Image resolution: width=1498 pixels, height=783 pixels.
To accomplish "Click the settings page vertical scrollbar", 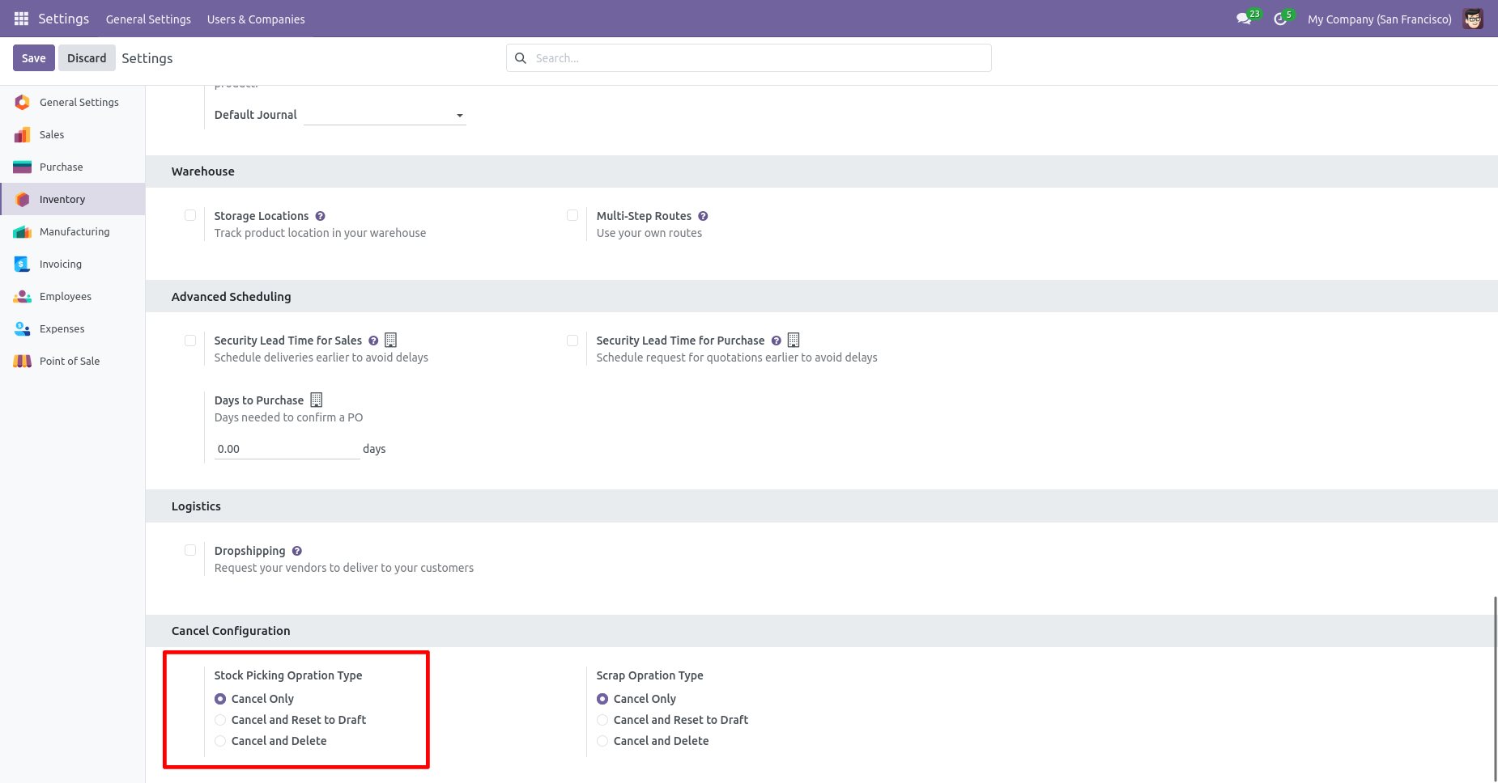I will point(1495,689).
